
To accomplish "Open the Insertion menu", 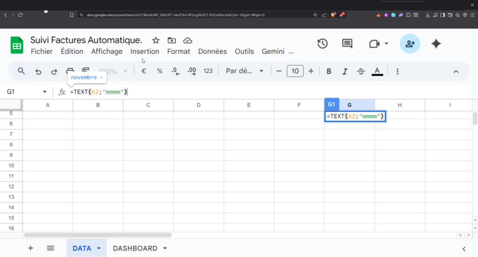I will coord(145,51).
